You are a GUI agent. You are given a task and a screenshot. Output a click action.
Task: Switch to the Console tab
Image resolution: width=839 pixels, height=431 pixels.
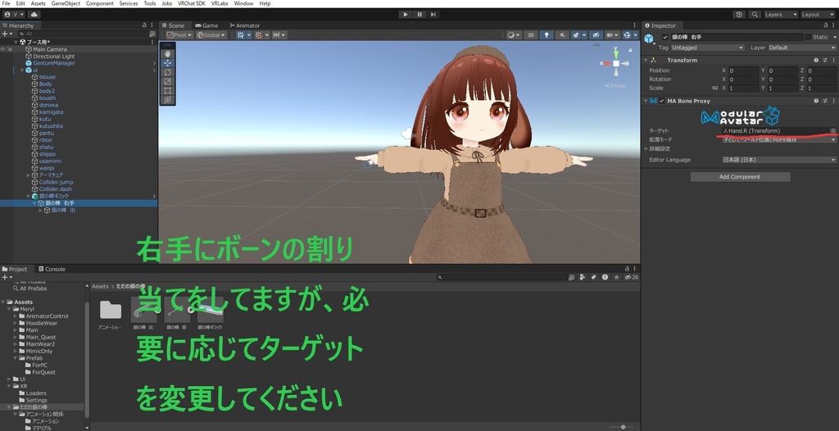point(52,269)
